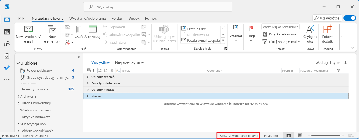Open People contacts in the sidebar
The height and width of the screenshot is (139, 359).
[7, 44]
